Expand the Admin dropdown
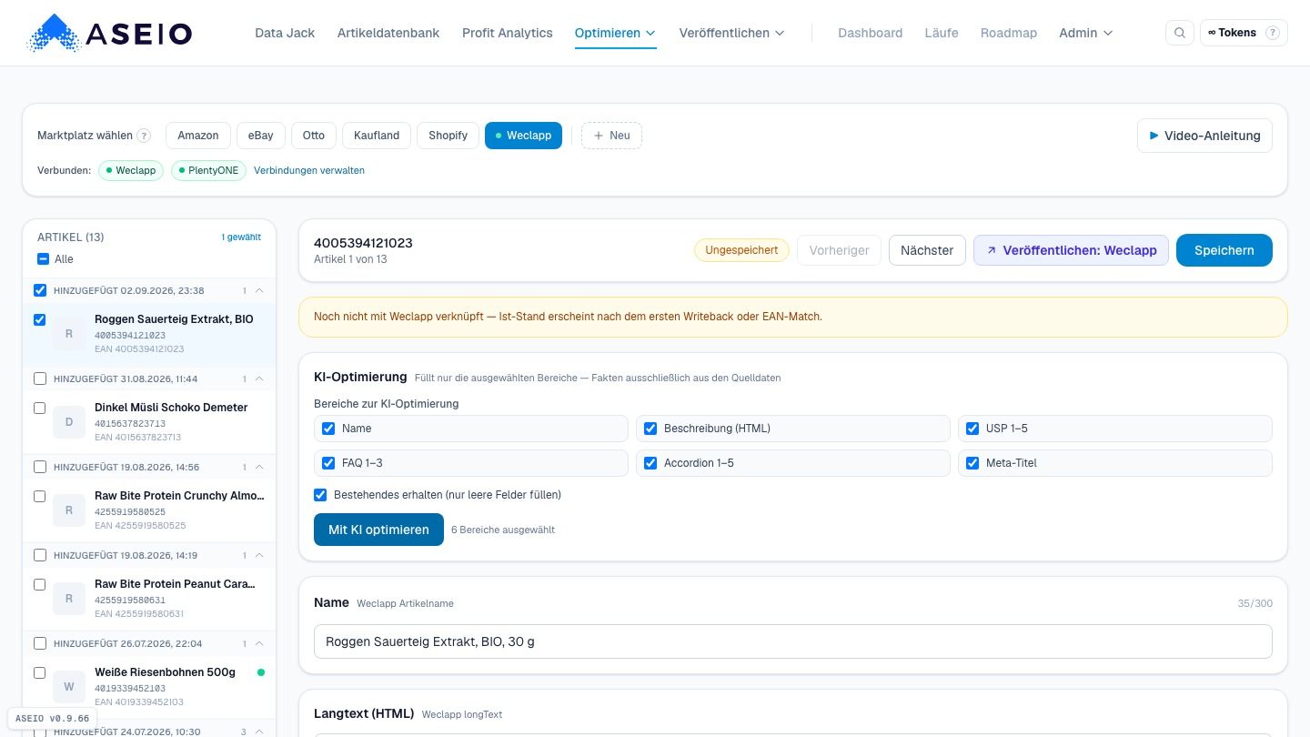The width and height of the screenshot is (1310, 737). click(x=1086, y=33)
